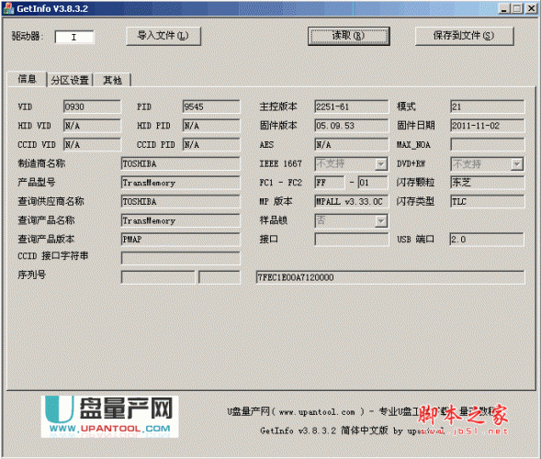Click the empty MAX_NOA field

487,145
